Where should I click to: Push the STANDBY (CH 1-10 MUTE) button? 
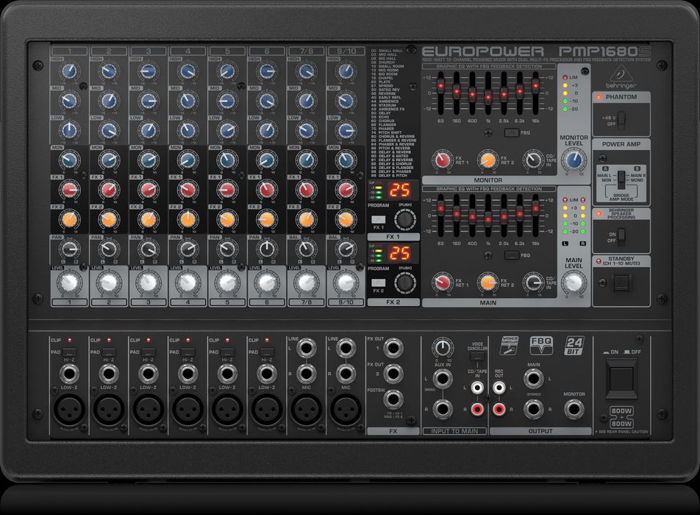click(x=621, y=283)
